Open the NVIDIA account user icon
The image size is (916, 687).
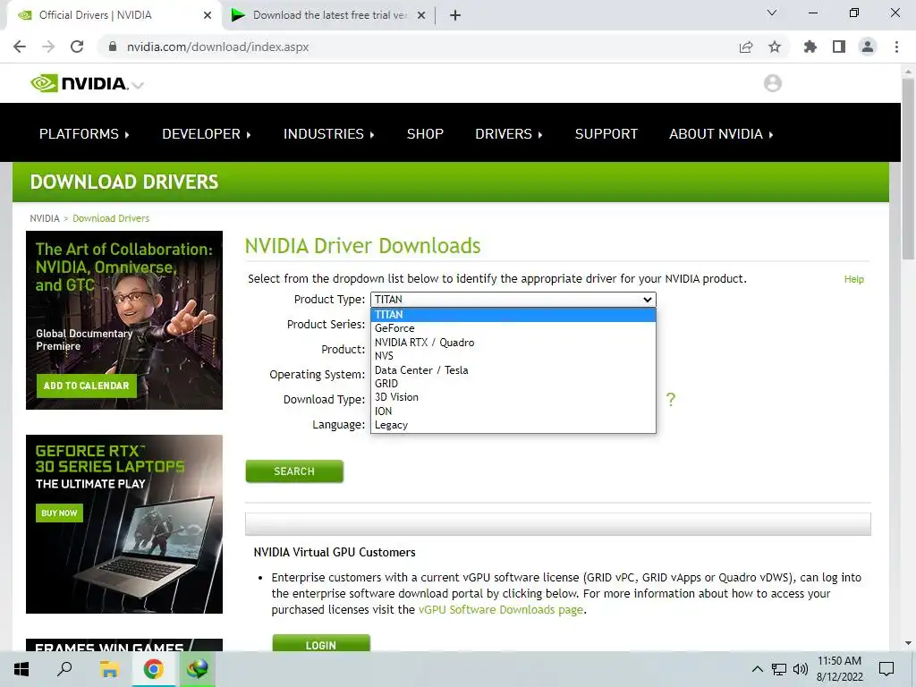pyautogui.click(x=772, y=83)
